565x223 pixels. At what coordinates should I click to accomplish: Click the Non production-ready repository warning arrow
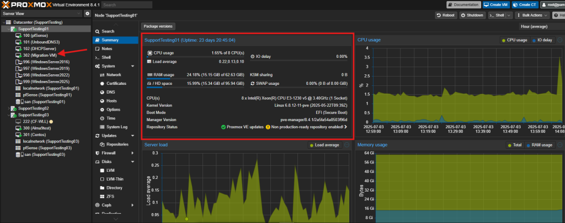pos(345,127)
